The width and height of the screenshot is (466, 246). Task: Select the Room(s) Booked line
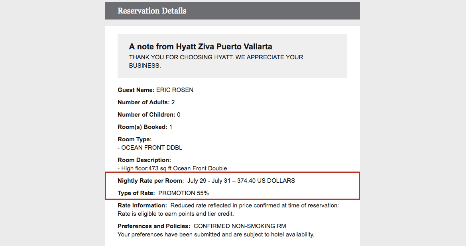tap(145, 127)
